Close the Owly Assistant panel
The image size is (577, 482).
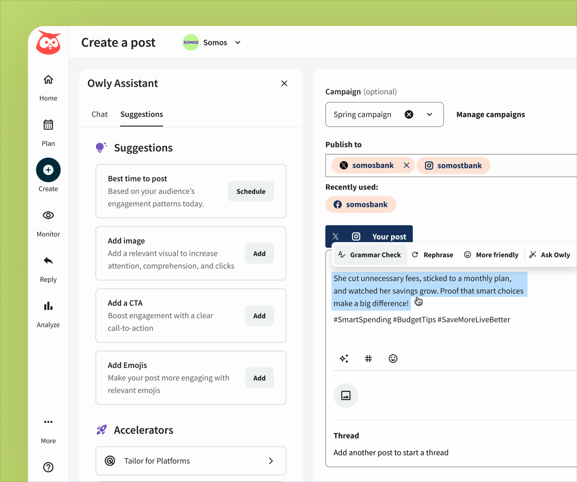(284, 83)
